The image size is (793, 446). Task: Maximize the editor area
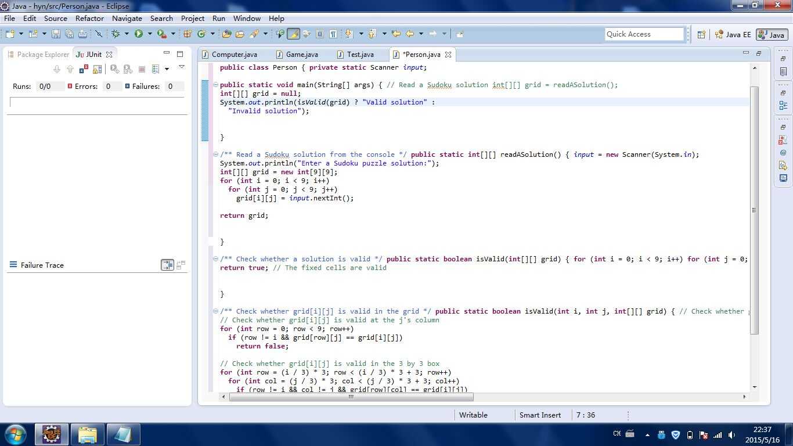coord(759,53)
